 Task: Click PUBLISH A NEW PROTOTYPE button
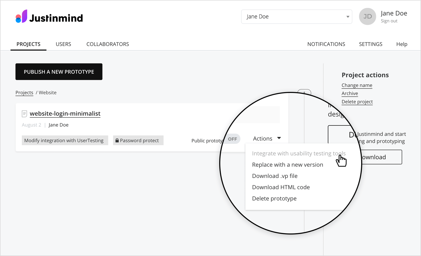click(59, 72)
